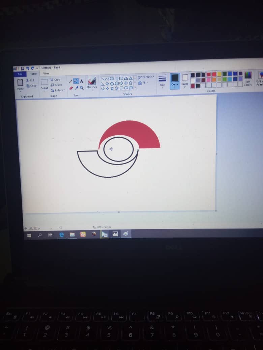Pick the yellow color swatch
The width and height of the screenshot is (263, 350).
(220, 74)
